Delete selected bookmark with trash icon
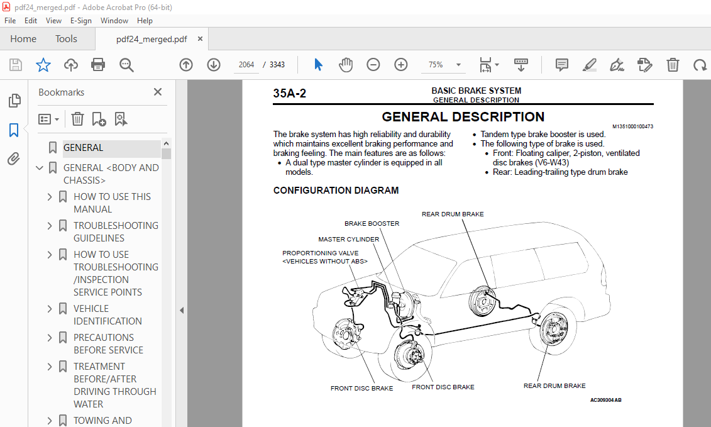This screenshot has width=711, height=427. (x=77, y=119)
